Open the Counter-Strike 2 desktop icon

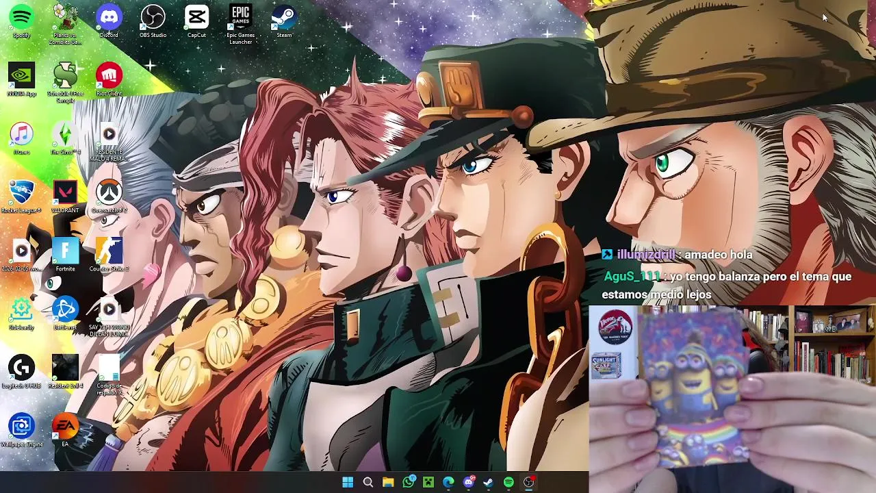[109, 256]
